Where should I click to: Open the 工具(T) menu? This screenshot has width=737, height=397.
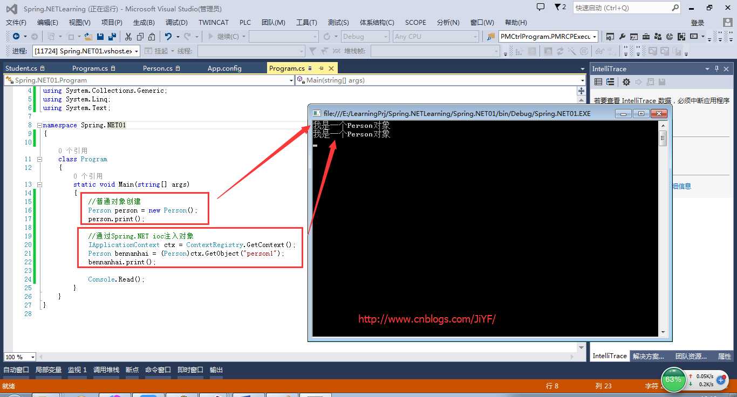point(306,23)
